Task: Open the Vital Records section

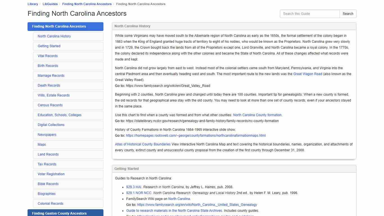Action: (x=48, y=56)
